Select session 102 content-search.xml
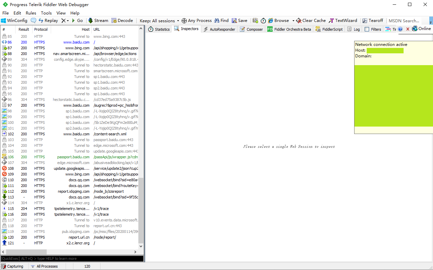The image size is (433, 270). click(x=70, y=134)
